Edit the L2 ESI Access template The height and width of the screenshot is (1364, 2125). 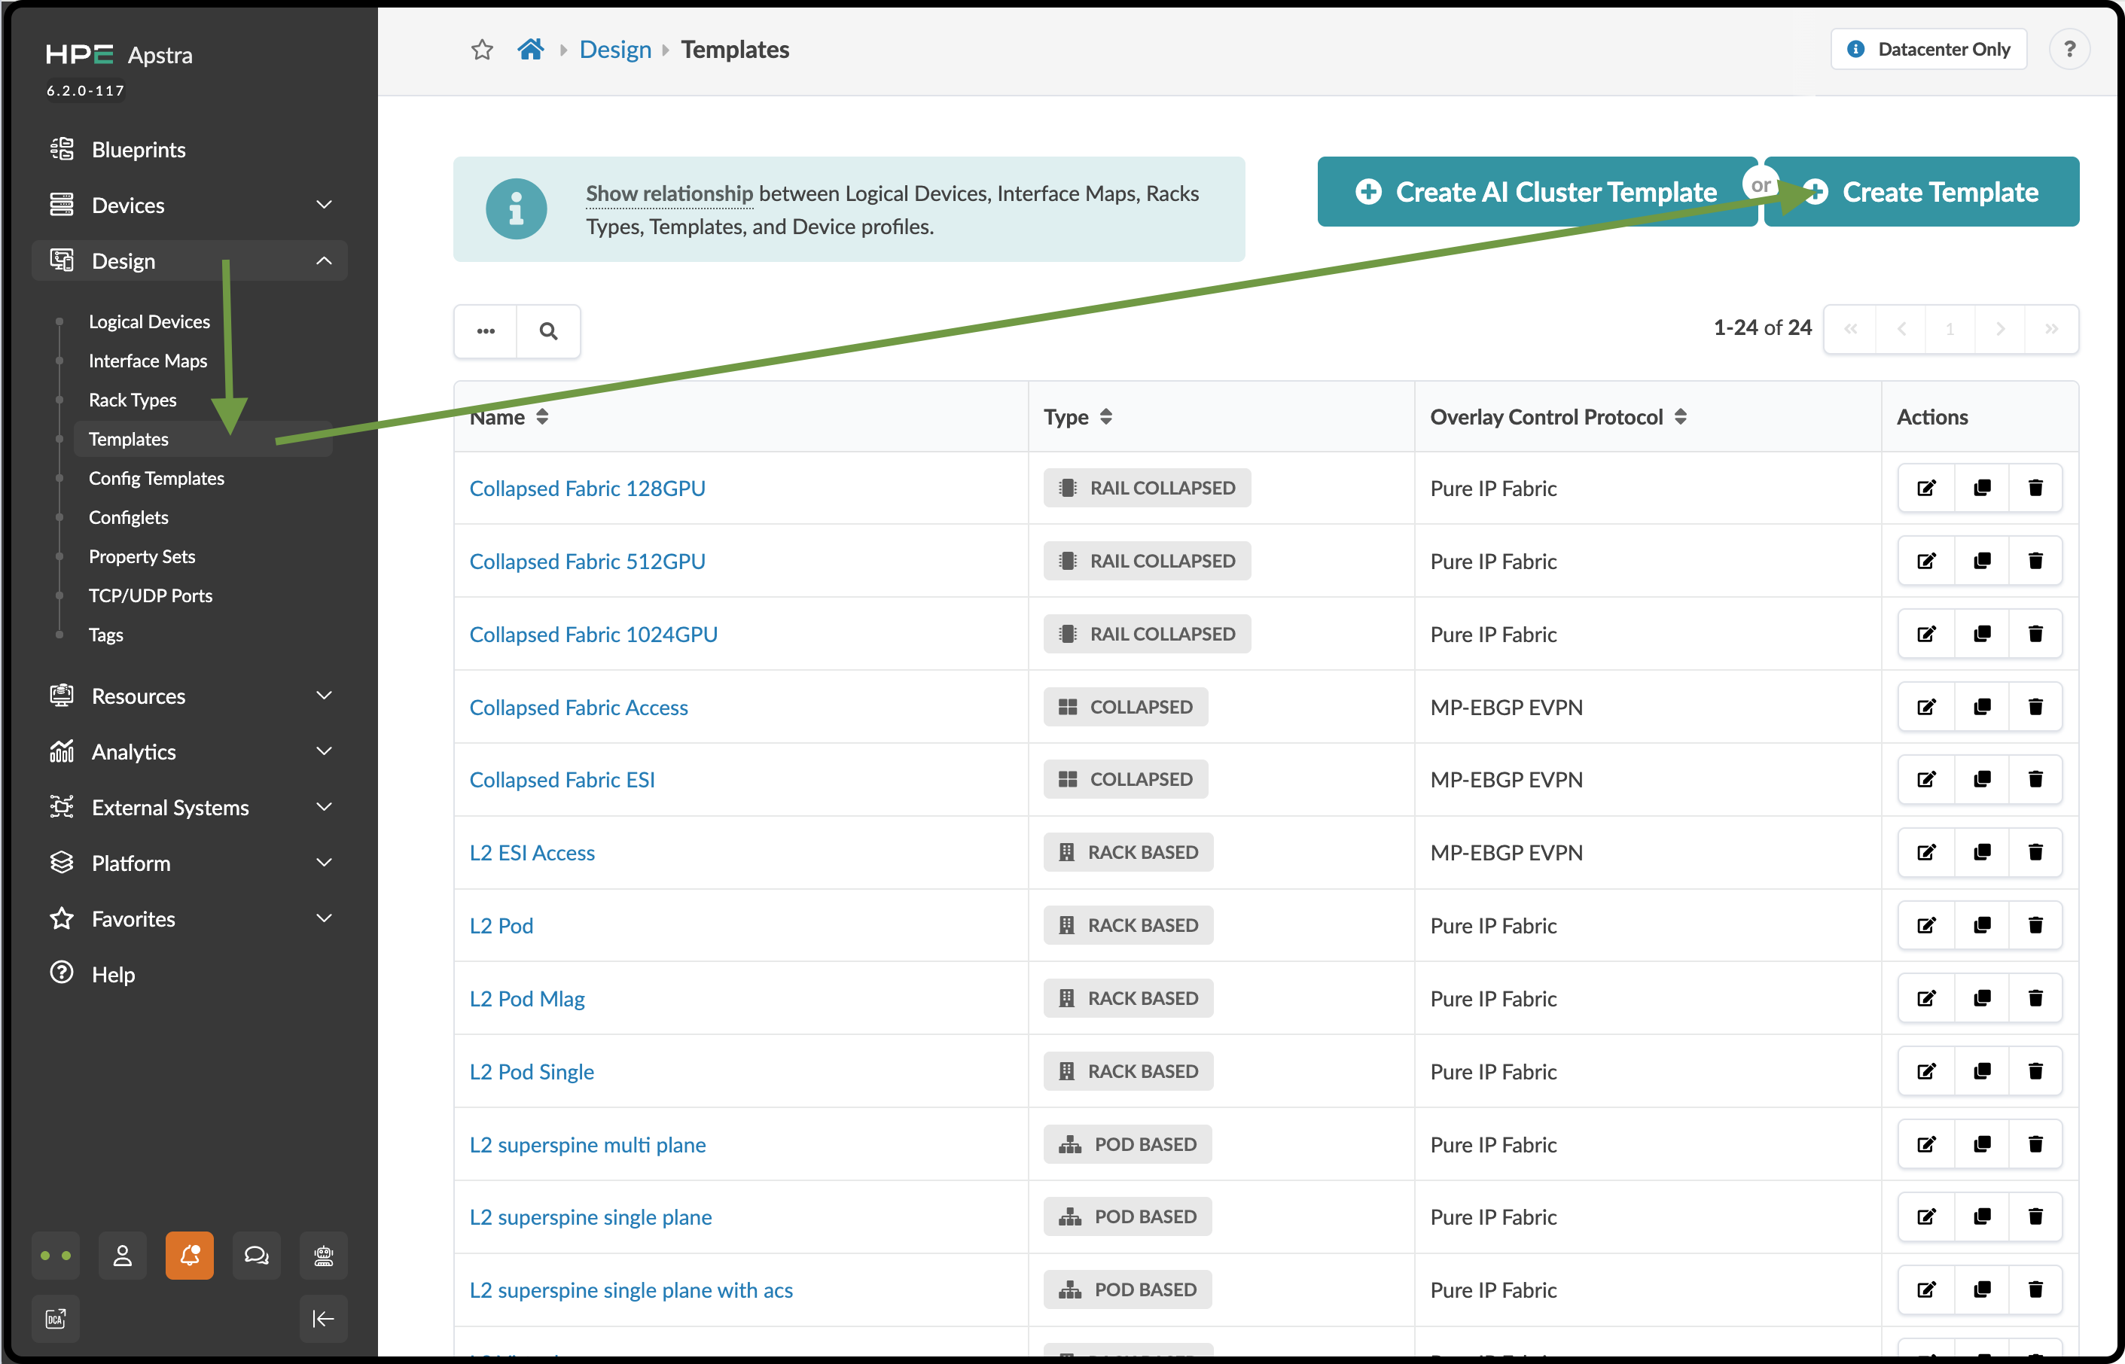click(1925, 852)
